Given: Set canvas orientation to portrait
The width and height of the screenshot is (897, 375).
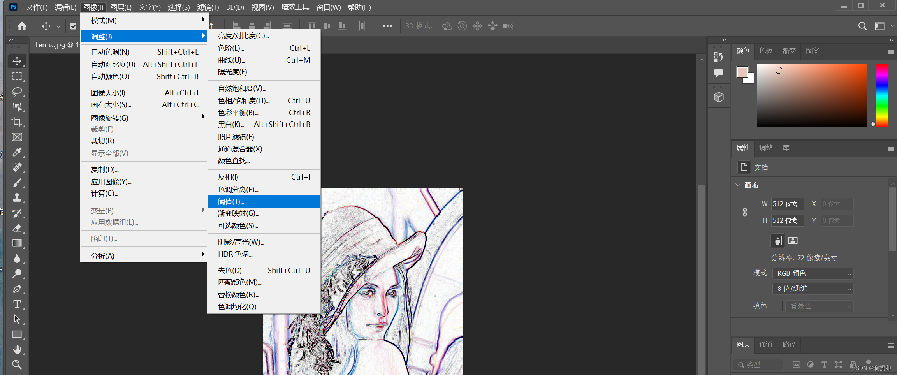Looking at the screenshot, I should 777,241.
